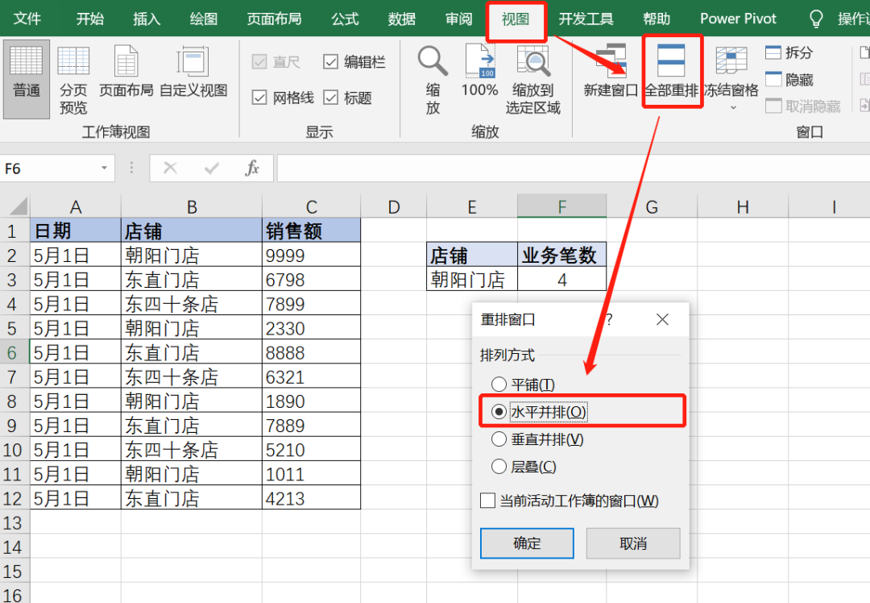Open the 页面布局 page layout view

[x=126, y=60]
